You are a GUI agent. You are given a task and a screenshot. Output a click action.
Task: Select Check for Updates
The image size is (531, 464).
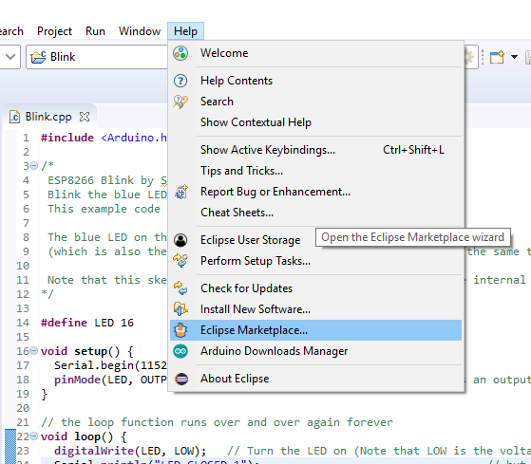point(315,288)
